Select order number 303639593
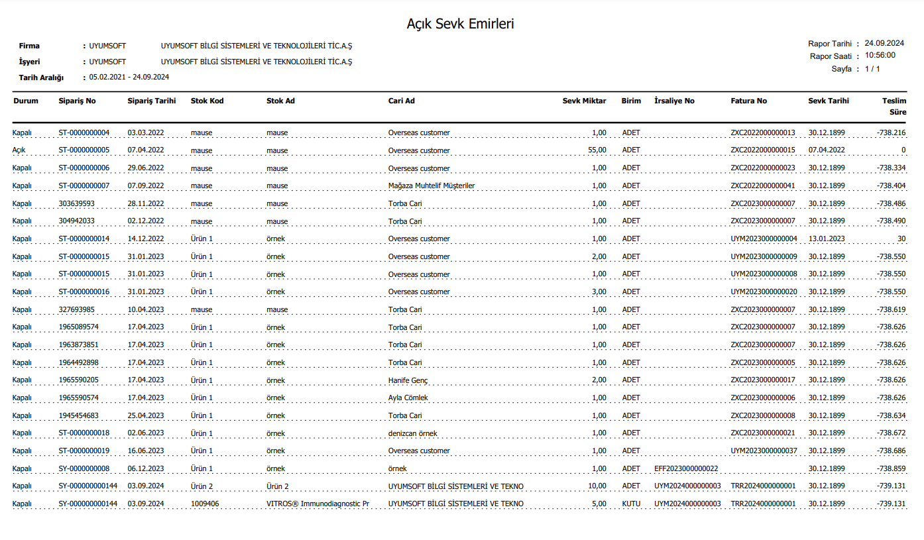 (76, 203)
